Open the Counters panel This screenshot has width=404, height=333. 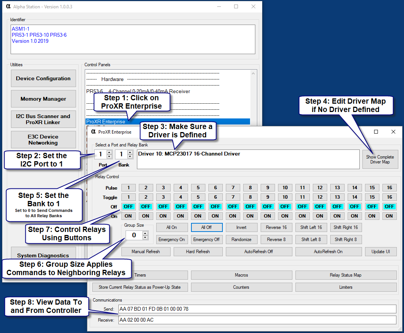pyautogui.click(x=241, y=287)
